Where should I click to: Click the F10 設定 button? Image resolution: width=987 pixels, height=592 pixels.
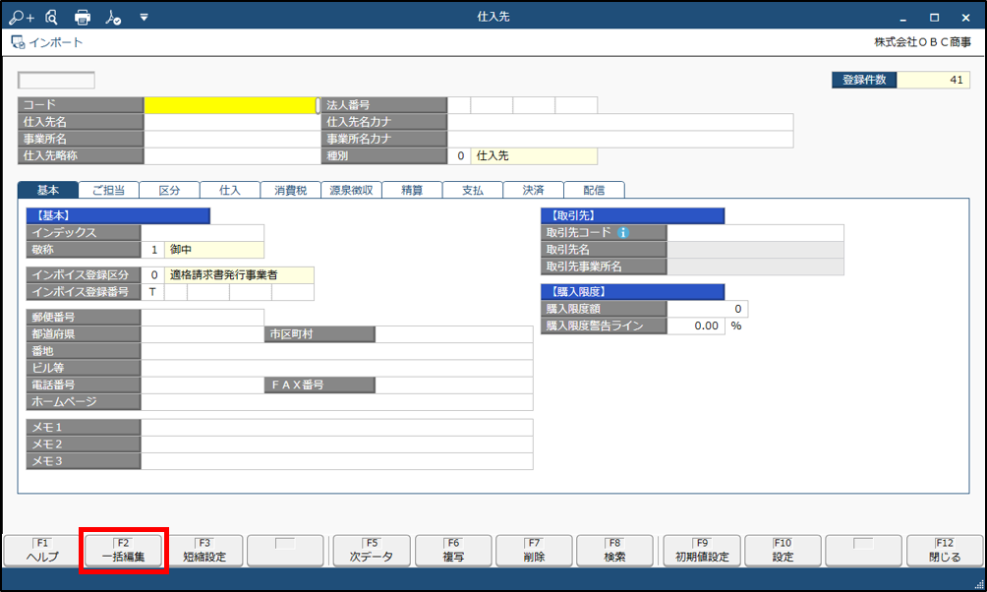pyautogui.click(x=784, y=551)
